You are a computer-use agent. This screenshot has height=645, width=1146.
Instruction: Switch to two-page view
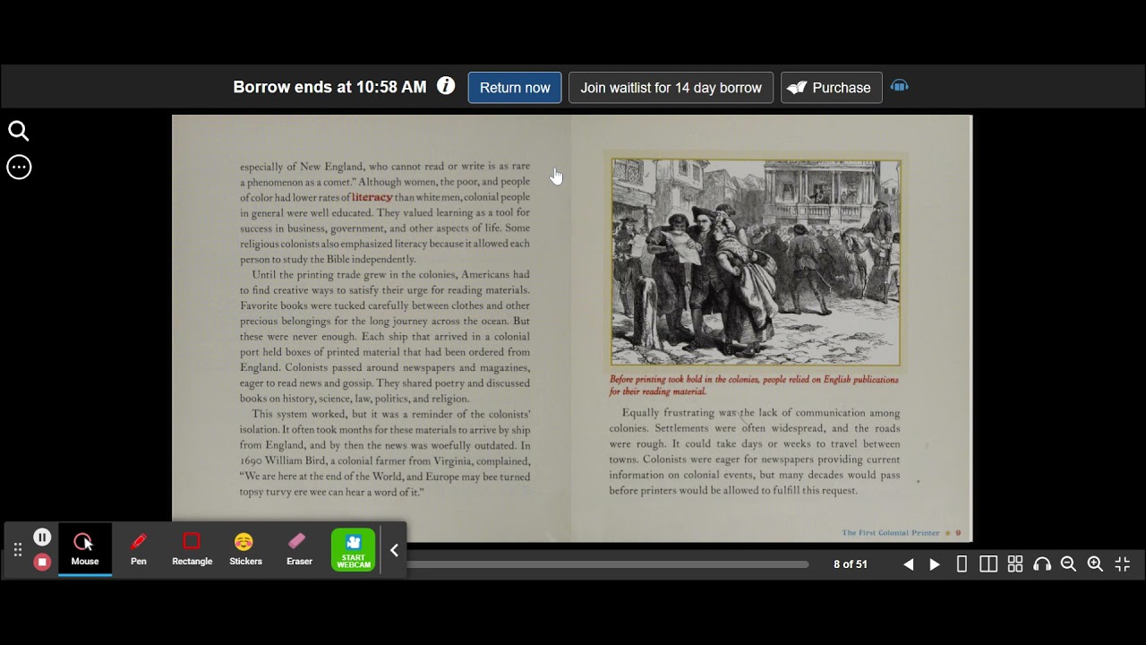[988, 564]
